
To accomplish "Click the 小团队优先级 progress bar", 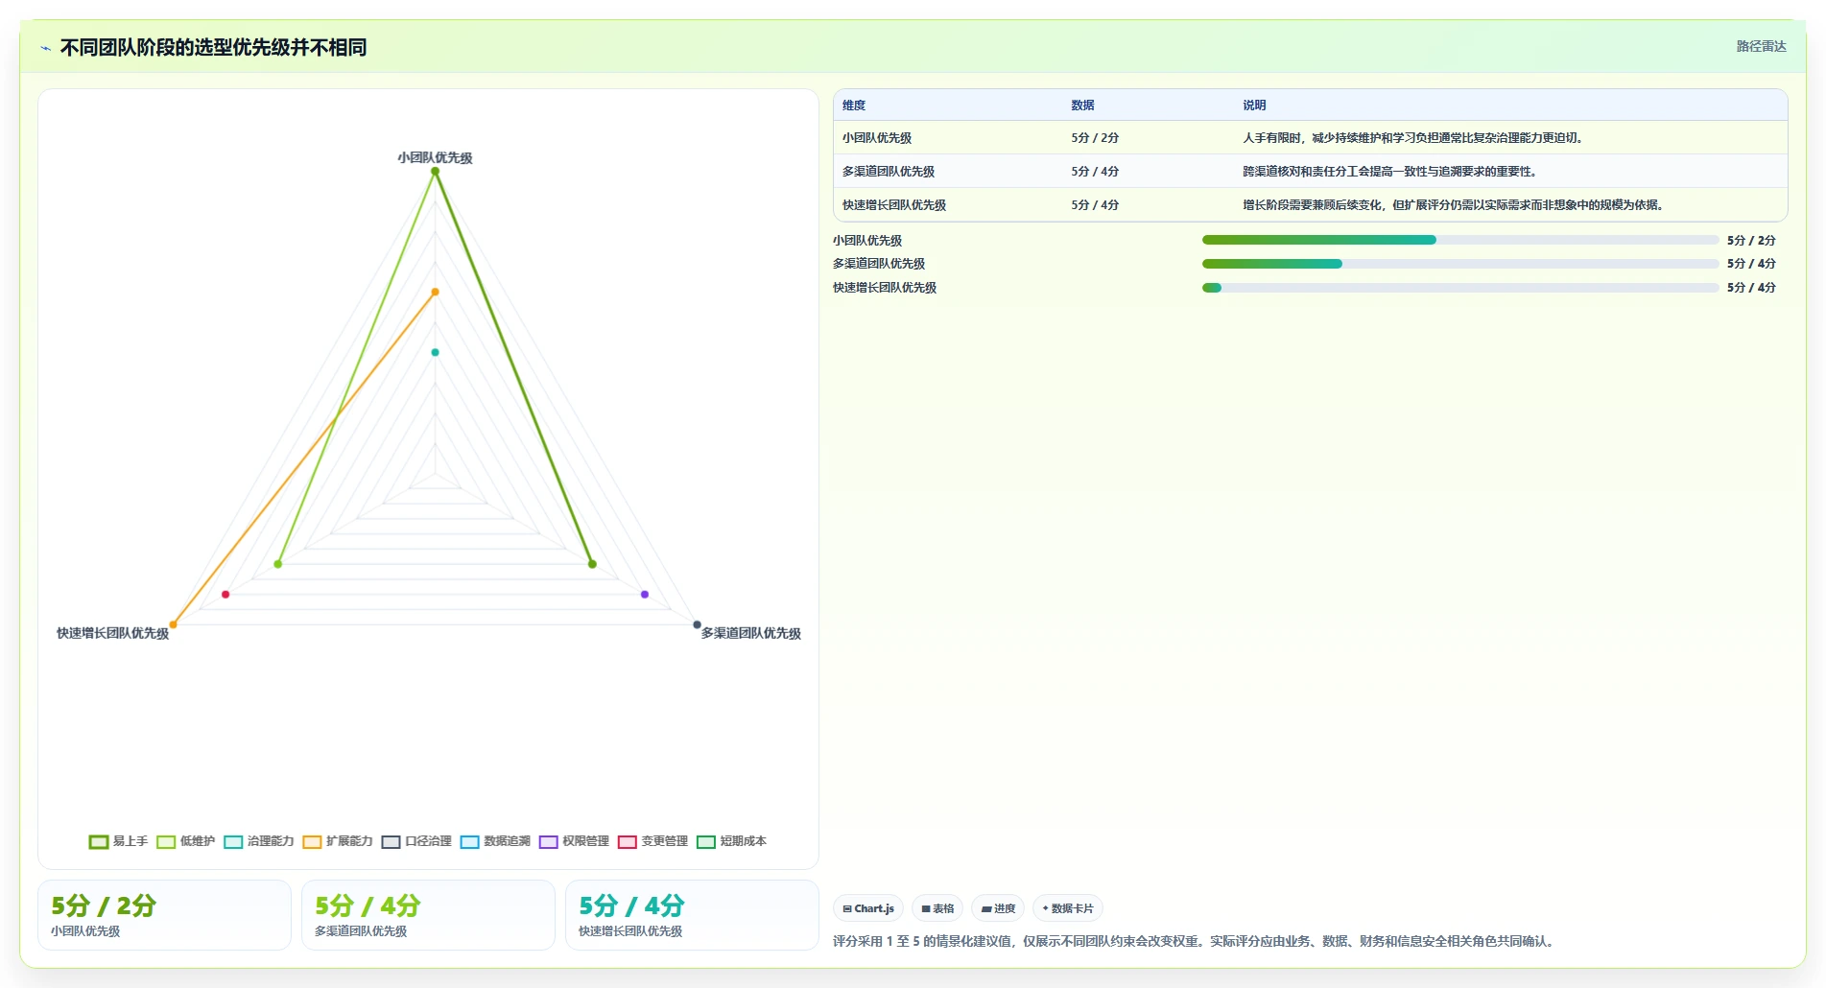I will [x=1459, y=240].
